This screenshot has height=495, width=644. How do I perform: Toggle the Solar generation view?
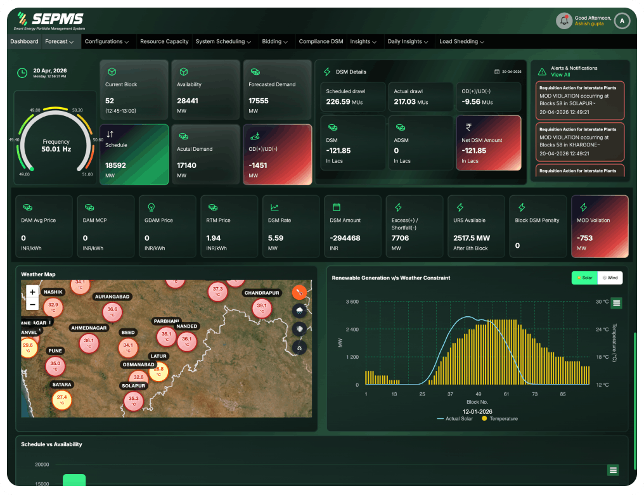(x=584, y=278)
